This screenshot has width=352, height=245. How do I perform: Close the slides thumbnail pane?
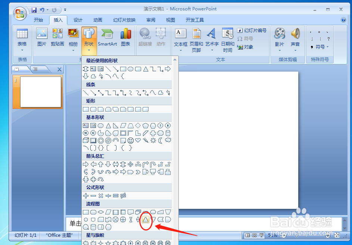click(x=59, y=69)
